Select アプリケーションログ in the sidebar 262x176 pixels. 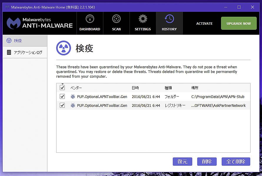25,52
